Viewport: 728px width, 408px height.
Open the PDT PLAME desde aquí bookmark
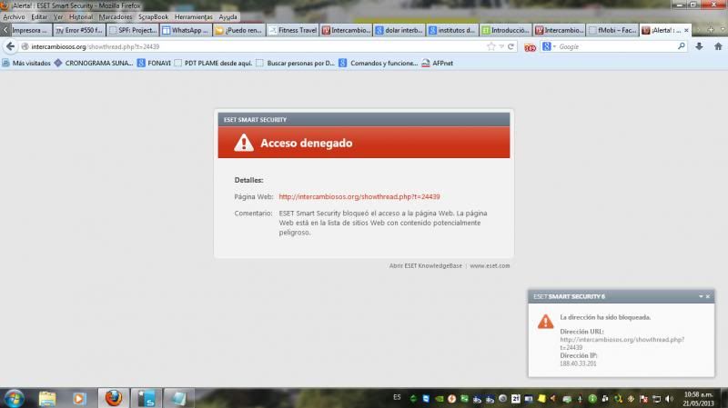(213, 63)
